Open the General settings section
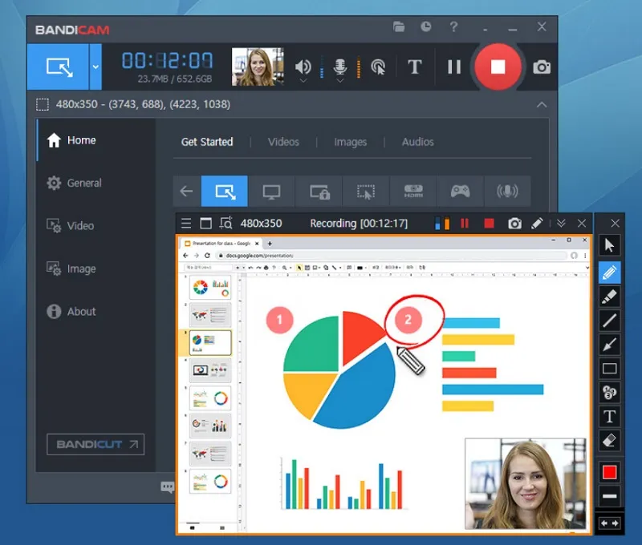 pyautogui.click(x=83, y=183)
